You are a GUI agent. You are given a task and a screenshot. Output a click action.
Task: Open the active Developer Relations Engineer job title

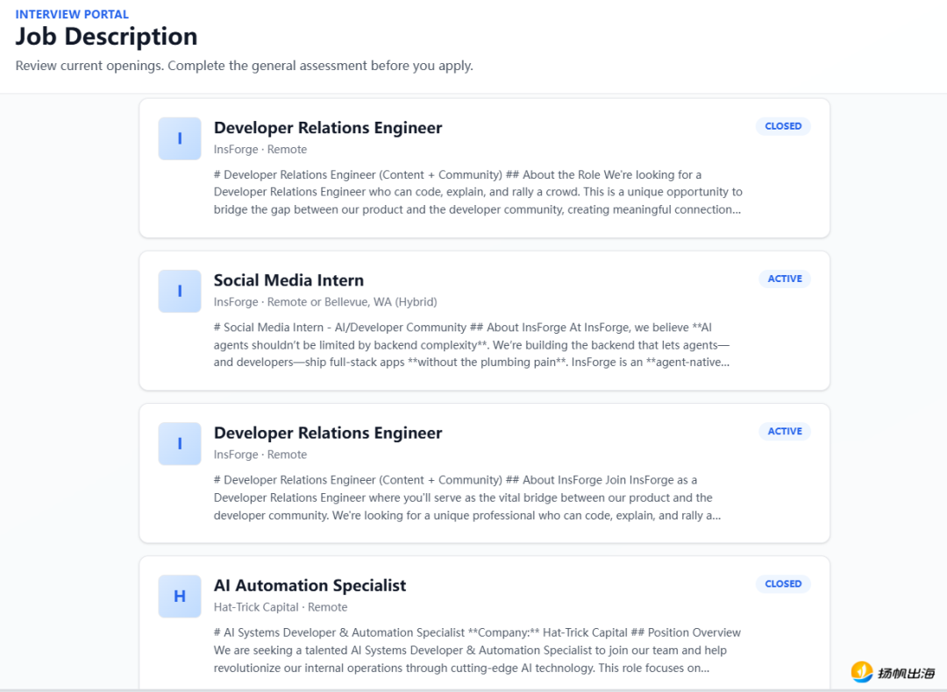click(x=328, y=433)
